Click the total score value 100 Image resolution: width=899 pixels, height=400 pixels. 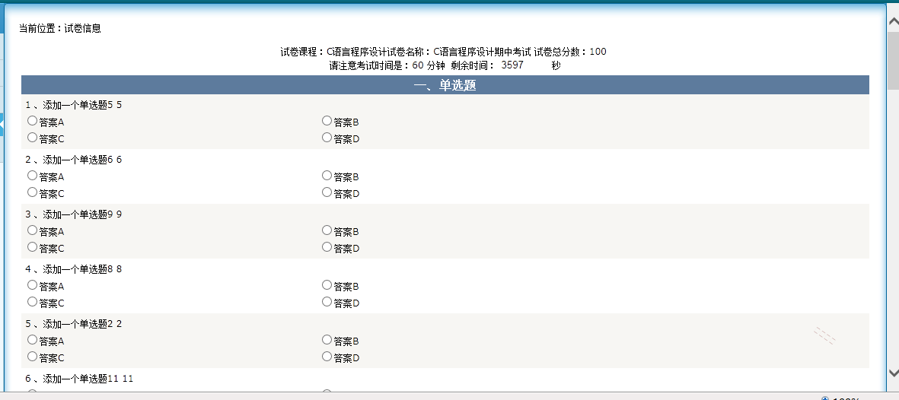point(598,52)
